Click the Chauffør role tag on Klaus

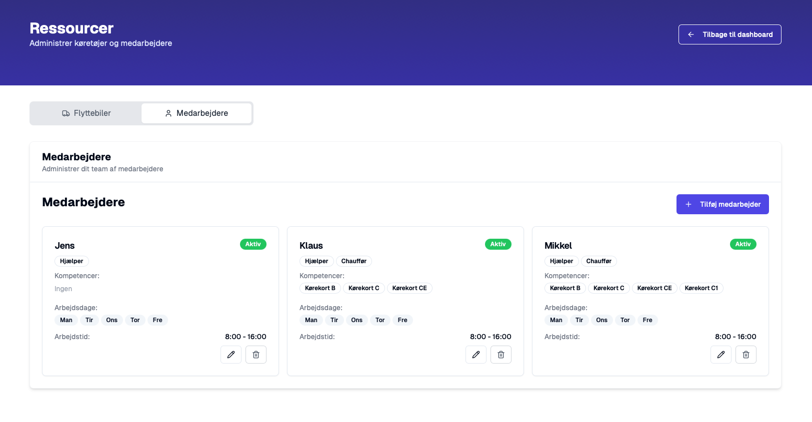(x=353, y=261)
